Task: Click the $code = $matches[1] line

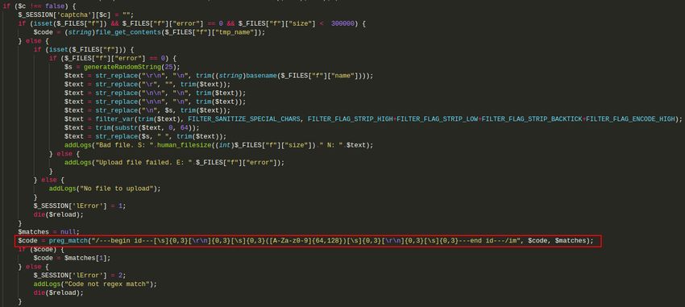Action: coord(72,258)
